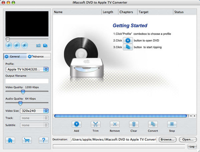This screenshot has width=200, height=152.
Task: Click the Getting Started open DVD icon
Action: [128, 41]
